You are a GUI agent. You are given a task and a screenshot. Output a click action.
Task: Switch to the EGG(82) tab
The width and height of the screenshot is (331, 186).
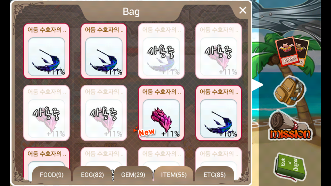[x=92, y=175]
